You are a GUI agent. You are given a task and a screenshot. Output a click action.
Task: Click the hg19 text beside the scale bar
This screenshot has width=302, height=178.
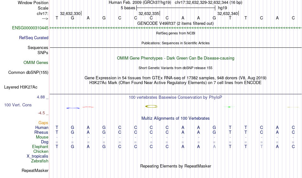223,8
